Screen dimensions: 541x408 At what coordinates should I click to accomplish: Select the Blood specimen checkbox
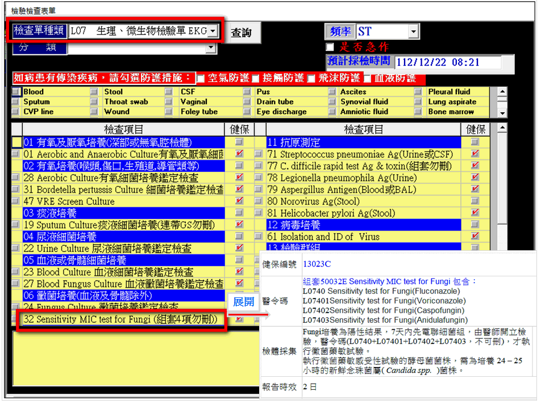pos(16,92)
